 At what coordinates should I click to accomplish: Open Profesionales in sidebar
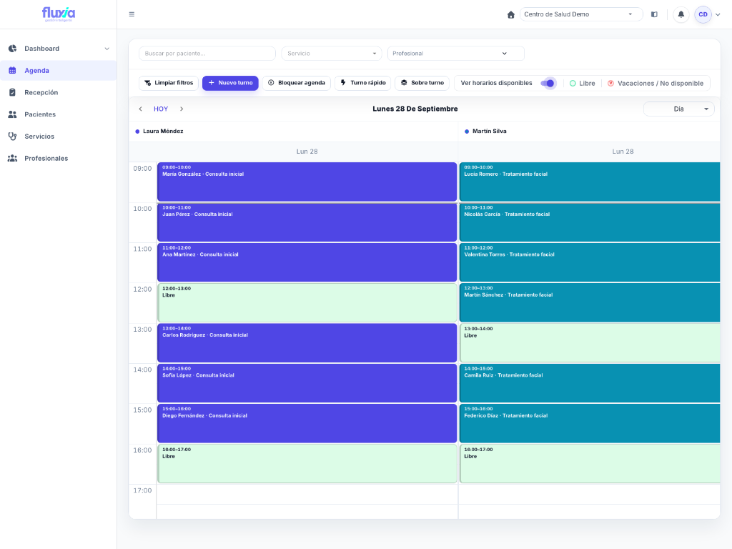pyautogui.click(x=59, y=158)
